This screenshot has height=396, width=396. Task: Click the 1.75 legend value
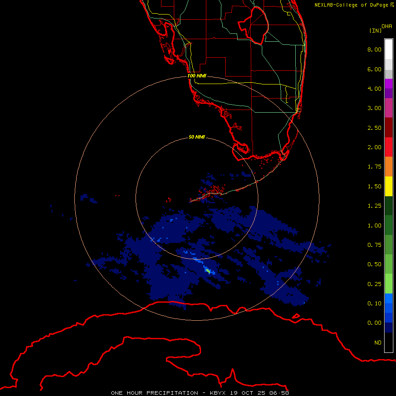click(374, 167)
